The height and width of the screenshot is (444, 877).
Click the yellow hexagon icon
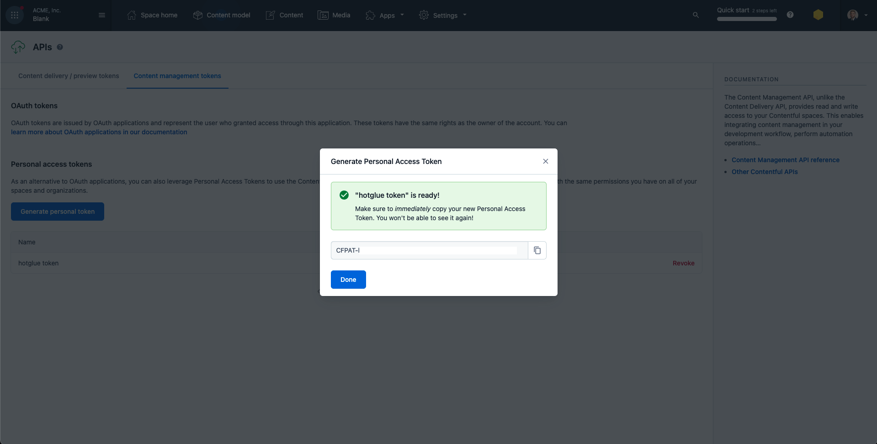pyautogui.click(x=818, y=15)
